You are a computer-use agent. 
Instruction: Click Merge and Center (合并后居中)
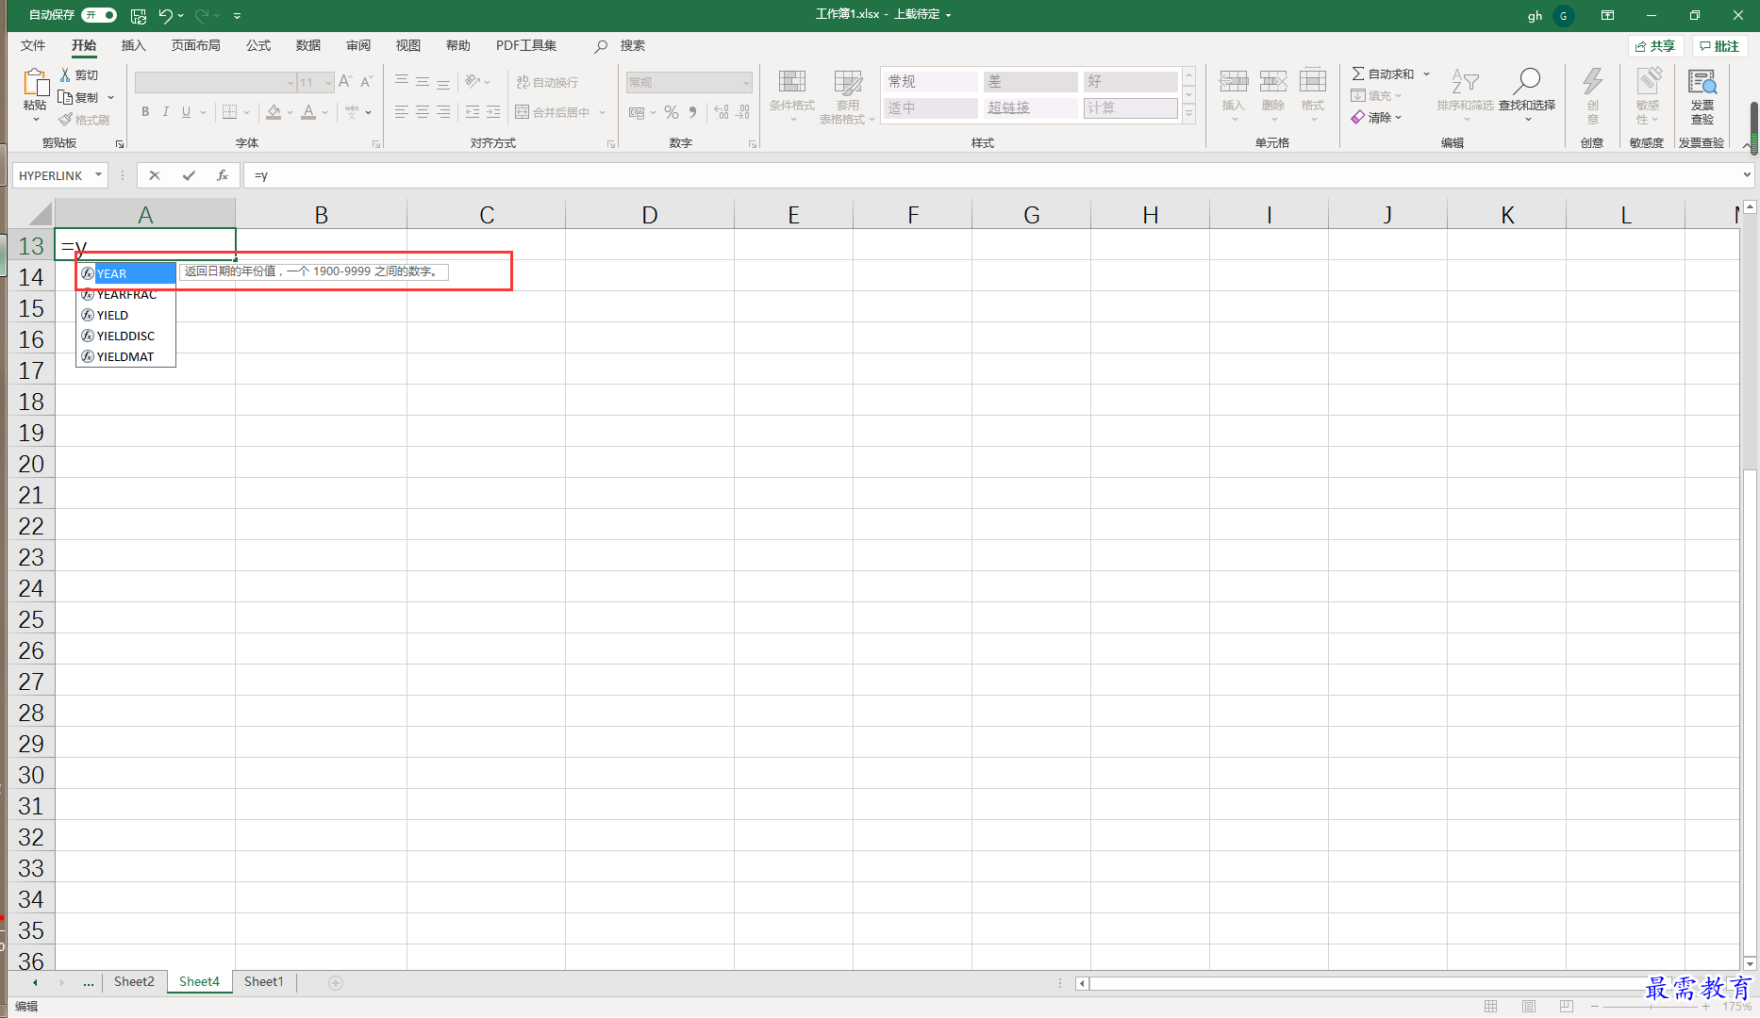(x=553, y=112)
